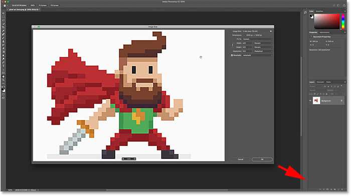Select the pixel art hero.png document tab
The height and width of the screenshot is (196, 351).
24,9
